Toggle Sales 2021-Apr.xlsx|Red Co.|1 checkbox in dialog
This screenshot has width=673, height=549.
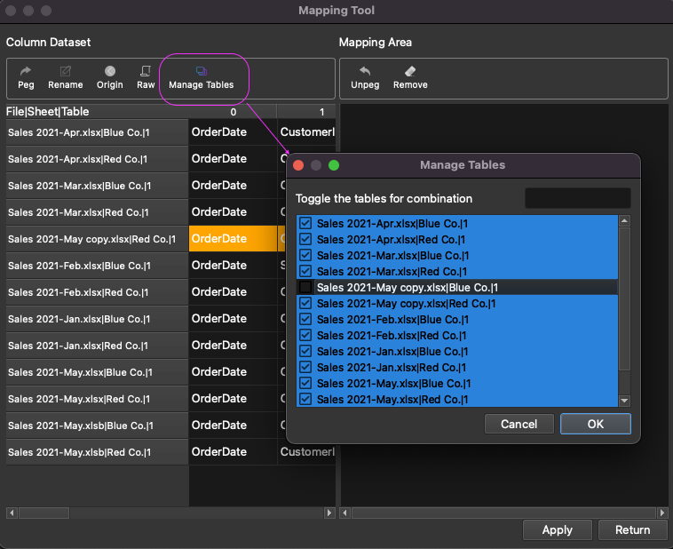(x=305, y=239)
